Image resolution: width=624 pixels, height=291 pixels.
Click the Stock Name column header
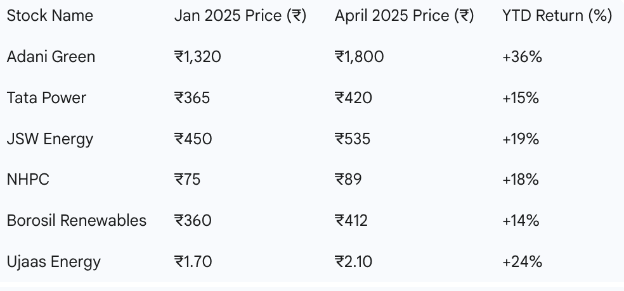click(49, 16)
